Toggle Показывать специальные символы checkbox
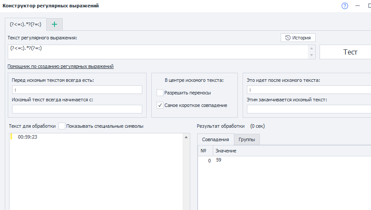 click(62, 126)
